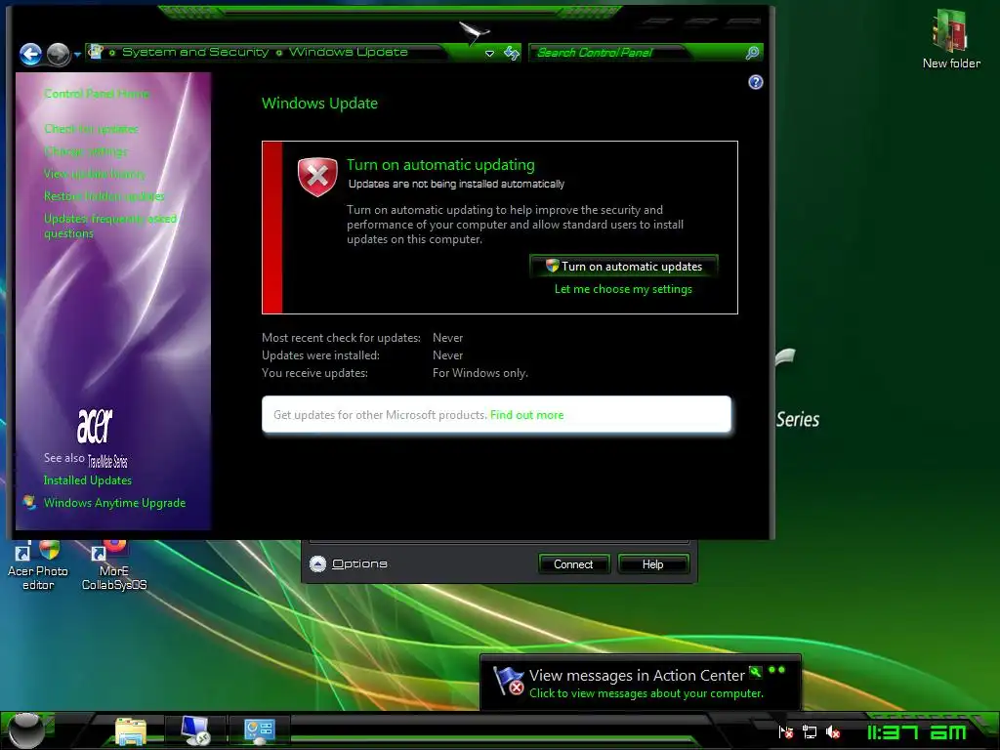Click 'Click to view messages about your computer.'
Image resolution: width=1000 pixels, height=750 pixels.
pos(646,693)
